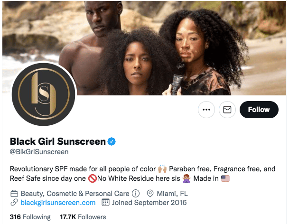289x224 pixels.
Task: Click the blue verified badge
Action: click(x=112, y=141)
